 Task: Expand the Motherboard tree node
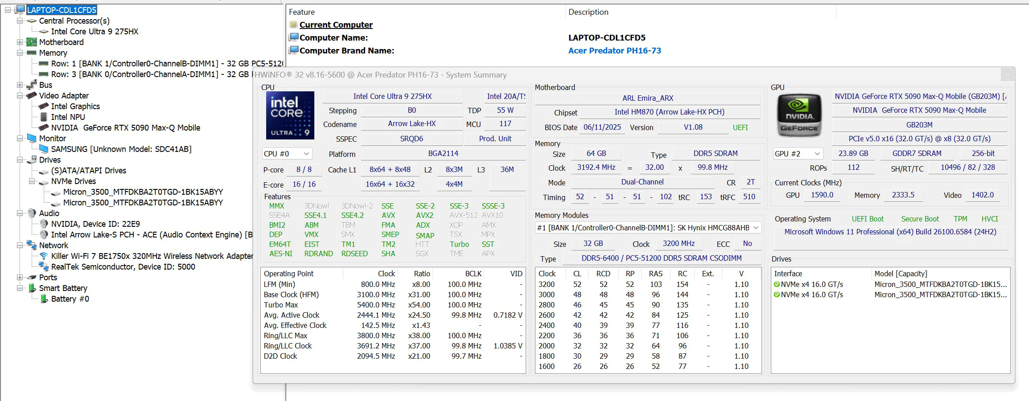[20, 42]
